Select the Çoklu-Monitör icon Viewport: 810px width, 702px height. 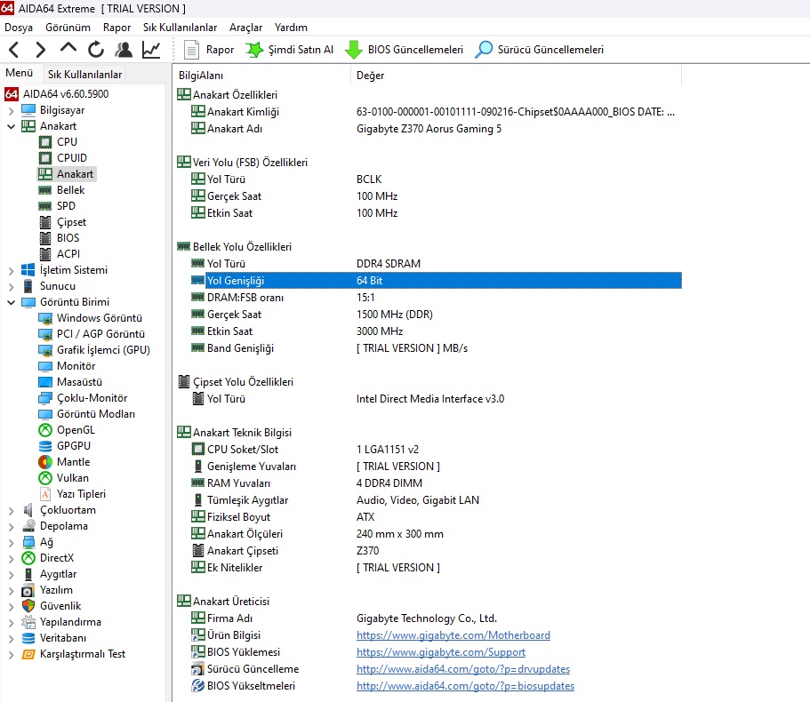(45, 398)
